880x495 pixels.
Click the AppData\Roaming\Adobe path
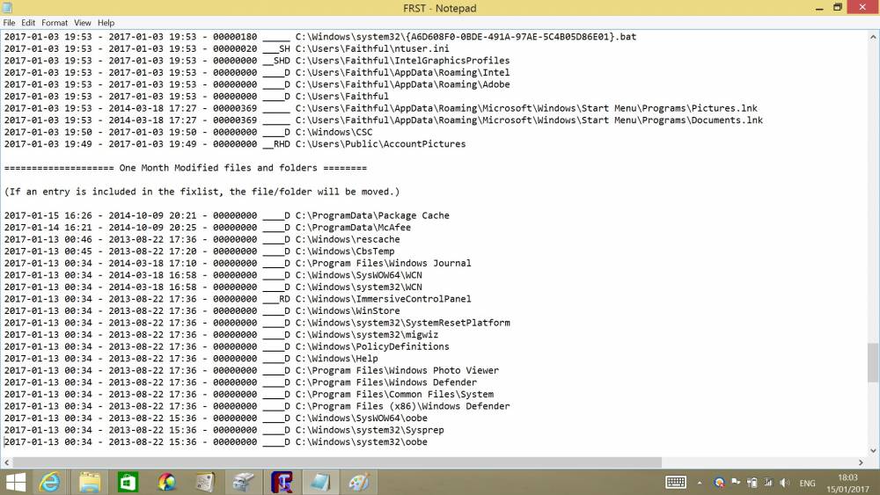pyautogui.click(x=402, y=84)
